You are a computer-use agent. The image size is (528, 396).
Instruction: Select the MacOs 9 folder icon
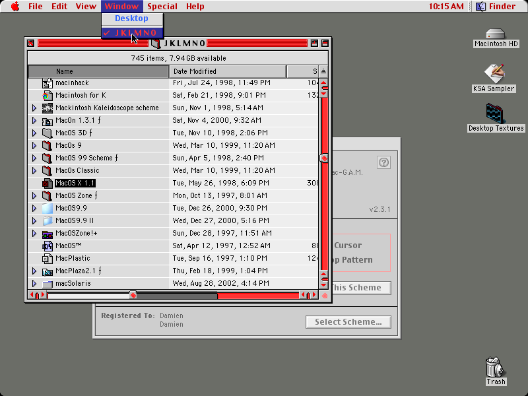[x=47, y=145]
